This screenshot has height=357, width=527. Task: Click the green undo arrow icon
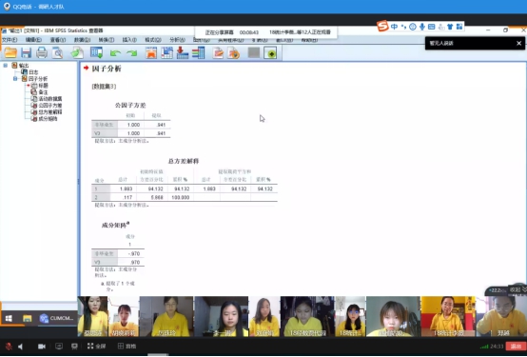pyautogui.click(x=115, y=53)
